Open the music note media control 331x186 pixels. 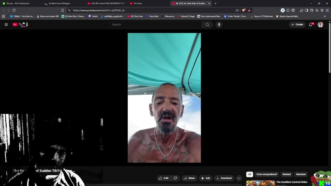coord(301,10)
